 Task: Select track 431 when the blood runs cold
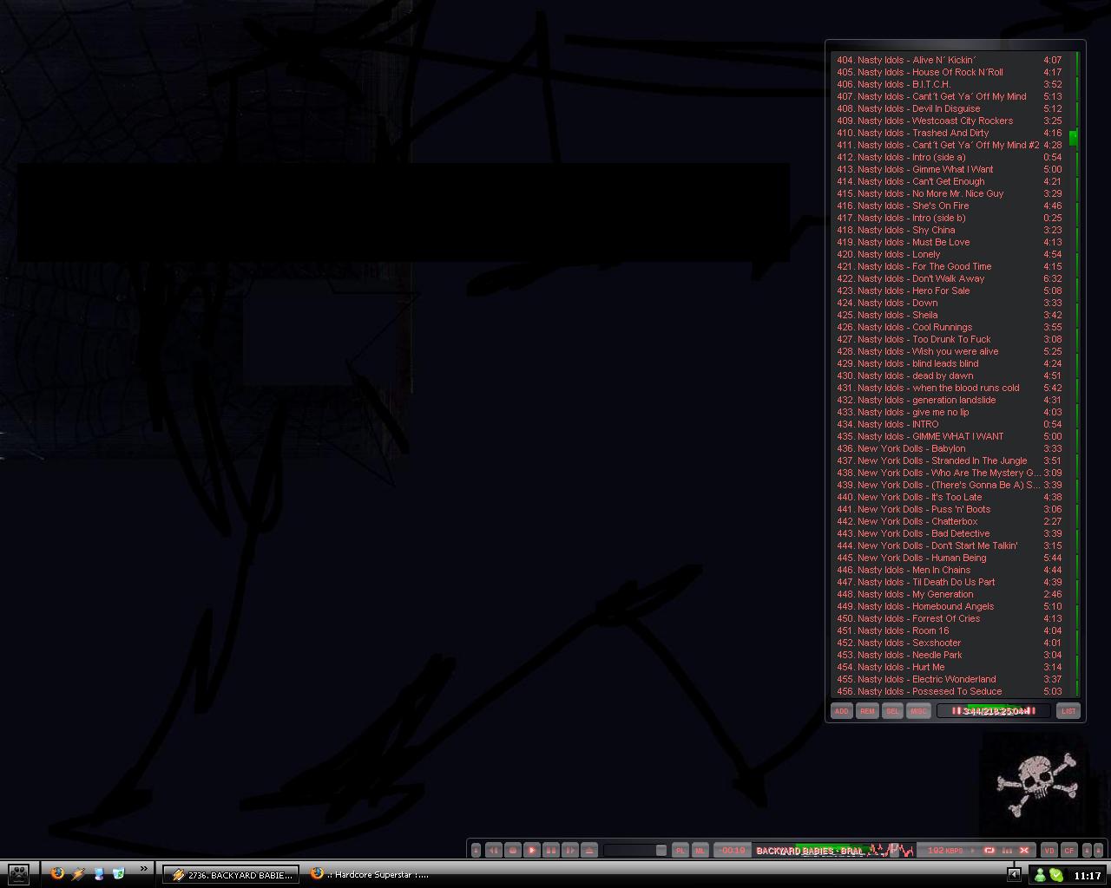pos(949,388)
